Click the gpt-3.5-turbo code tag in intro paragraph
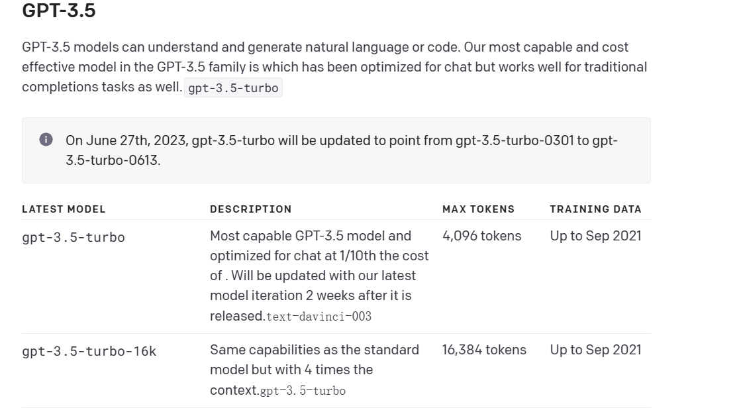 click(233, 88)
